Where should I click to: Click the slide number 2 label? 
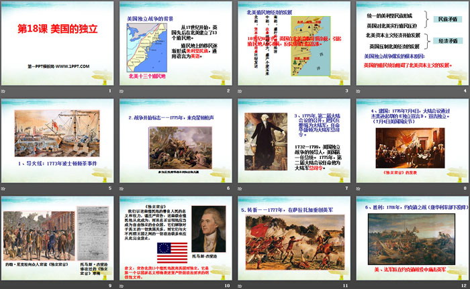coord(228,91)
